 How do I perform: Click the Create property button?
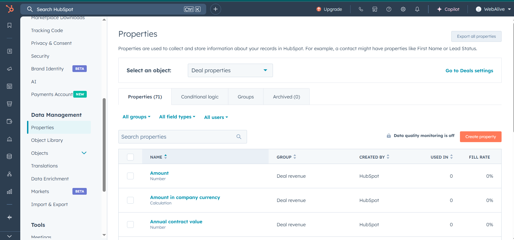(x=480, y=137)
